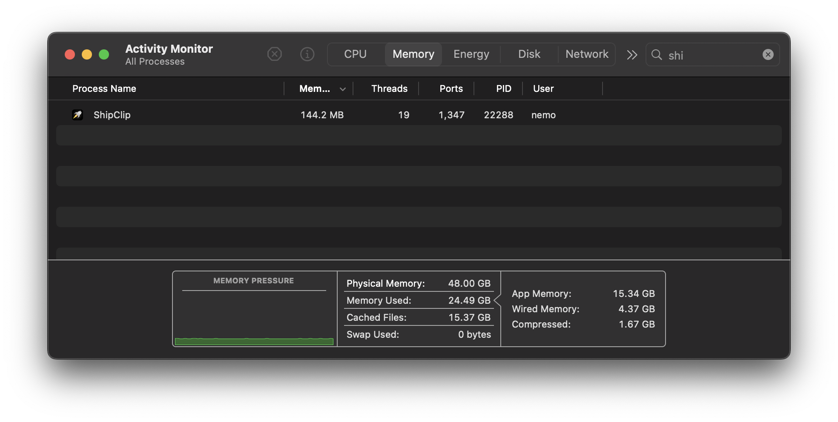Viewport: 838px width, 422px height.
Task: Sort the list by PID column
Action: [x=503, y=88]
